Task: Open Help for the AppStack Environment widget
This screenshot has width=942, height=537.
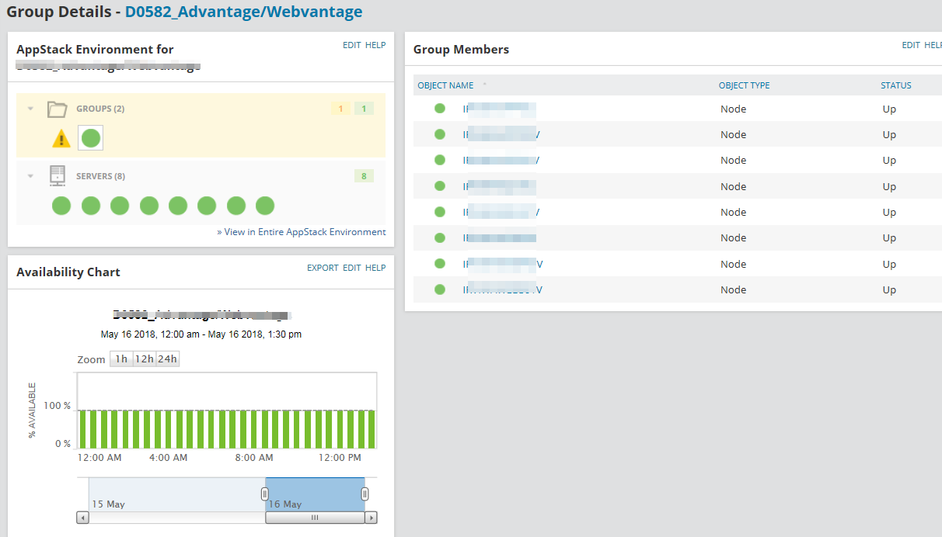Action: (375, 45)
